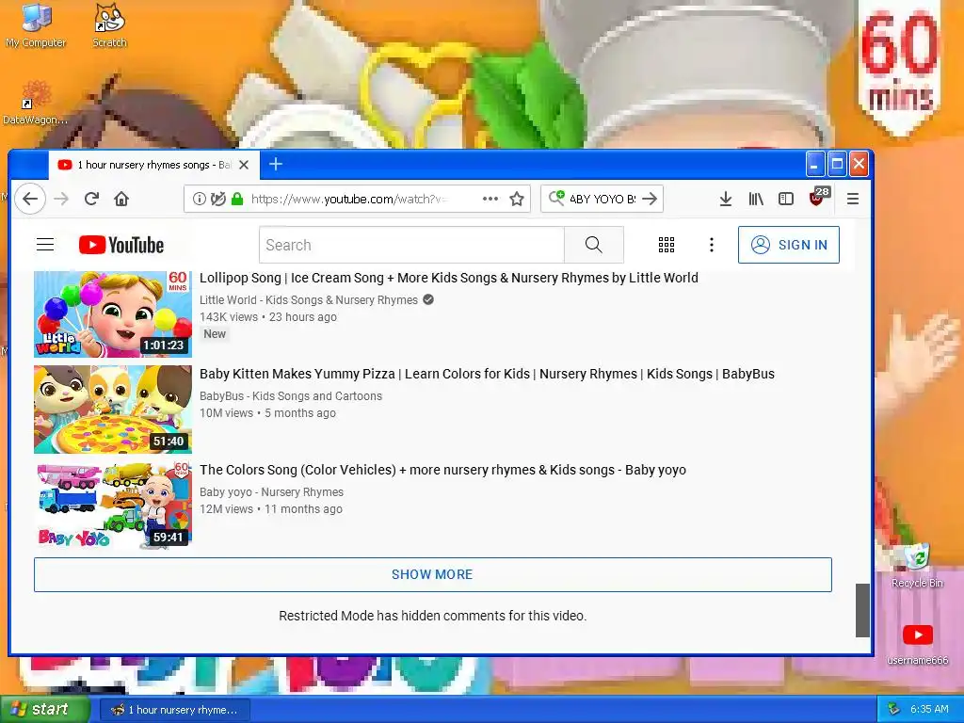Visit BabyBus channel link
The image size is (964, 723).
[291, 396]
